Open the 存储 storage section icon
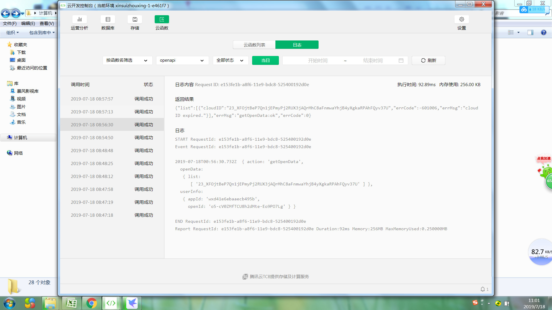 [x=135, y=20]
